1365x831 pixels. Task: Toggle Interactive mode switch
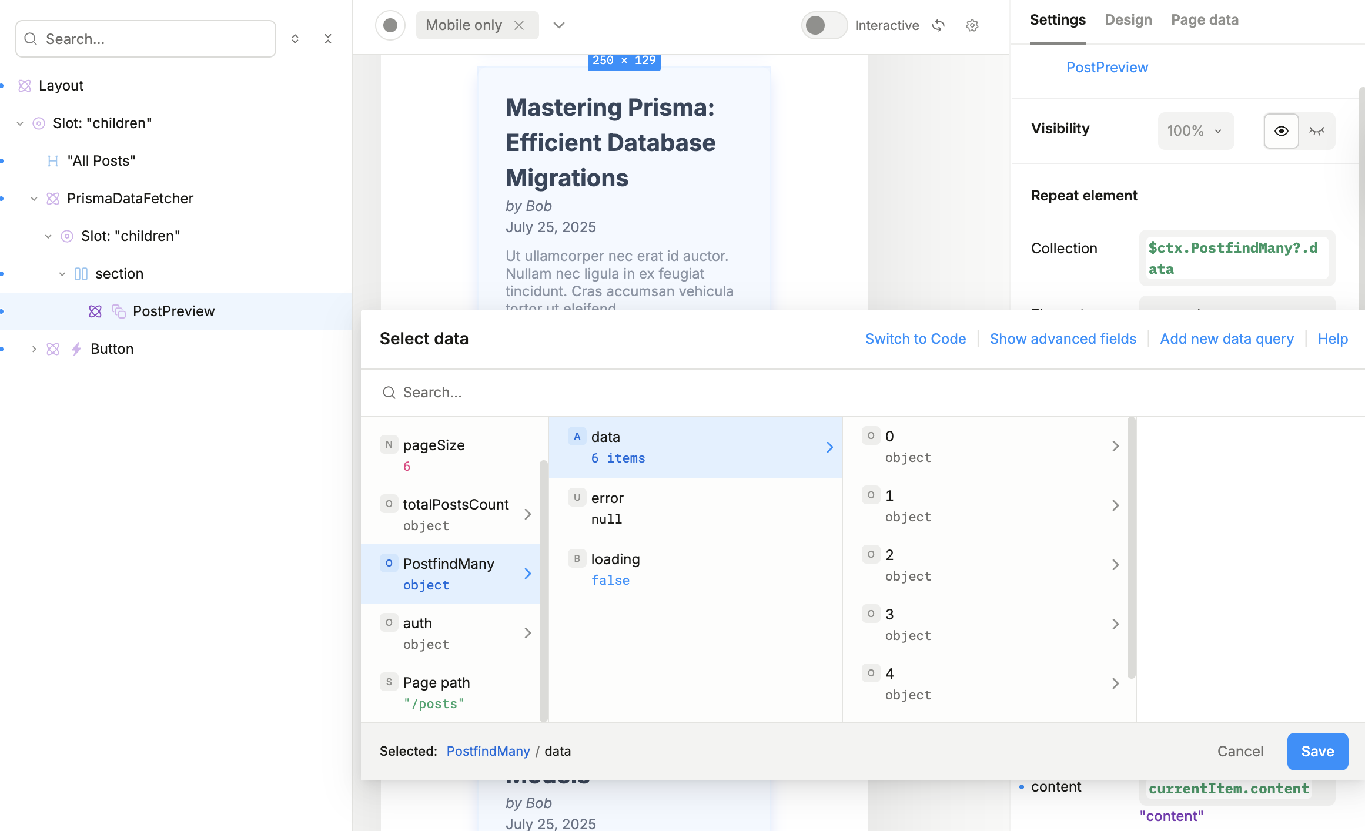[x=824, y=25]
